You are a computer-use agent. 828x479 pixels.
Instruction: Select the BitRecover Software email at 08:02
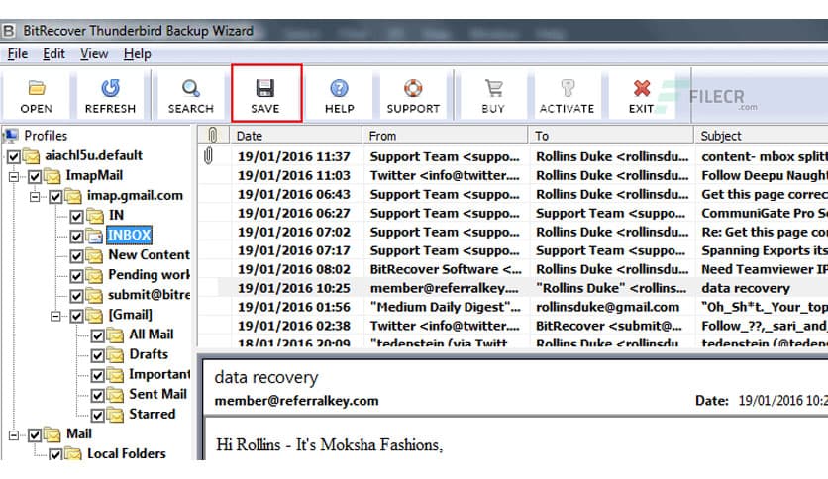click(513, 269)
